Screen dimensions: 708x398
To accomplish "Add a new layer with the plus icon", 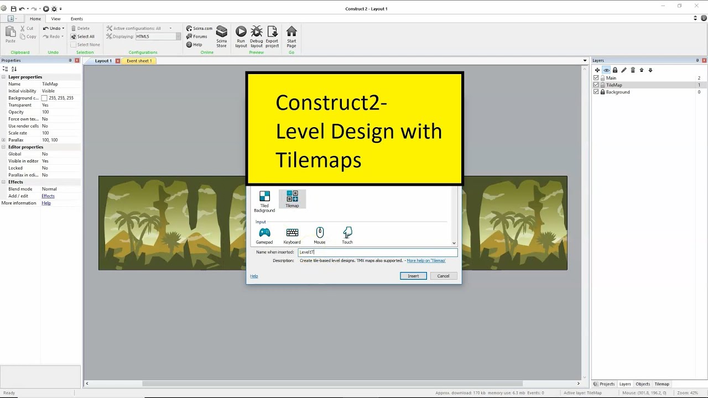I will tap(597, 70).
